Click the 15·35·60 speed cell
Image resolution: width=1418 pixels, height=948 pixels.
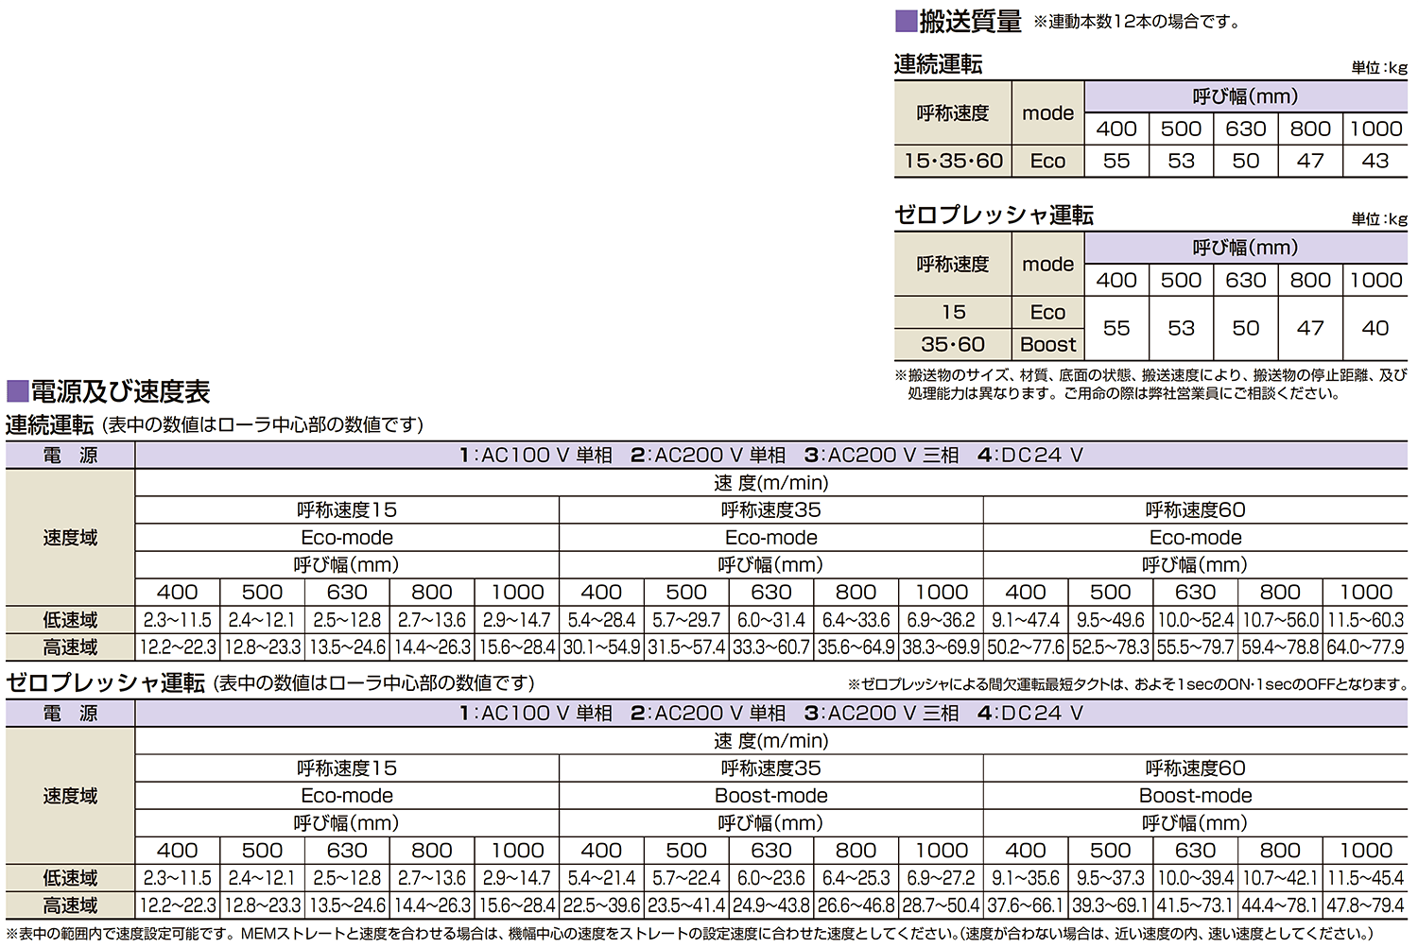(953, 161)
